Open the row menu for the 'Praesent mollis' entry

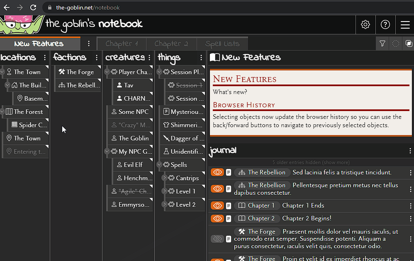[x=410, y=239]
